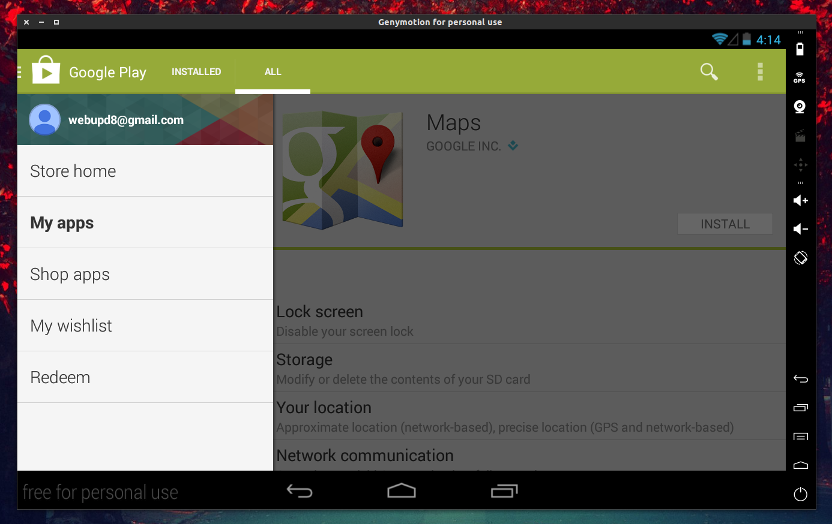
Task: Increase volume with speaker plus icon
Action: coord(800,200)
